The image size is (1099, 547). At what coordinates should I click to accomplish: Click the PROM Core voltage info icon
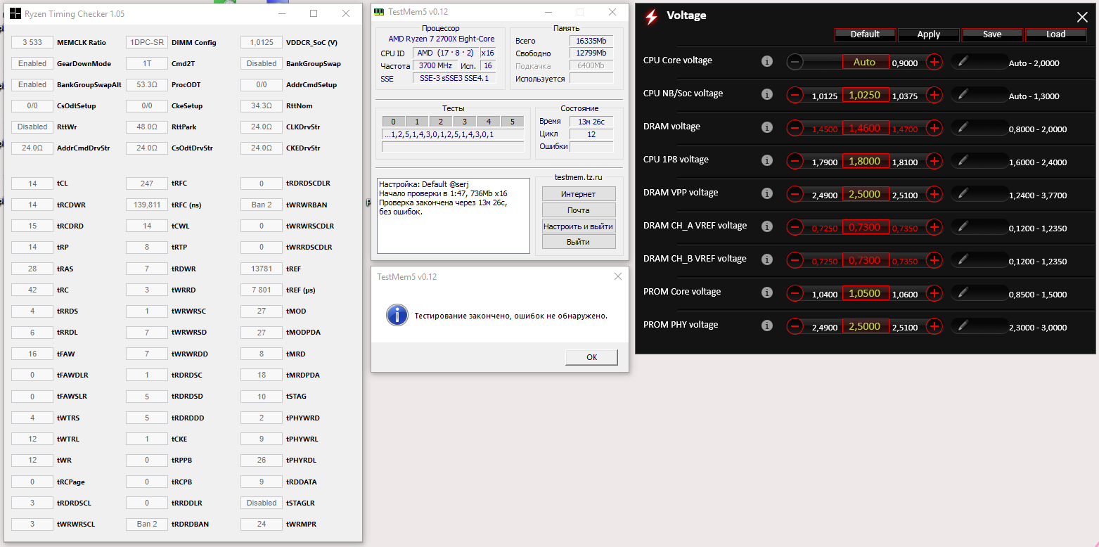(x=767, y=293)
